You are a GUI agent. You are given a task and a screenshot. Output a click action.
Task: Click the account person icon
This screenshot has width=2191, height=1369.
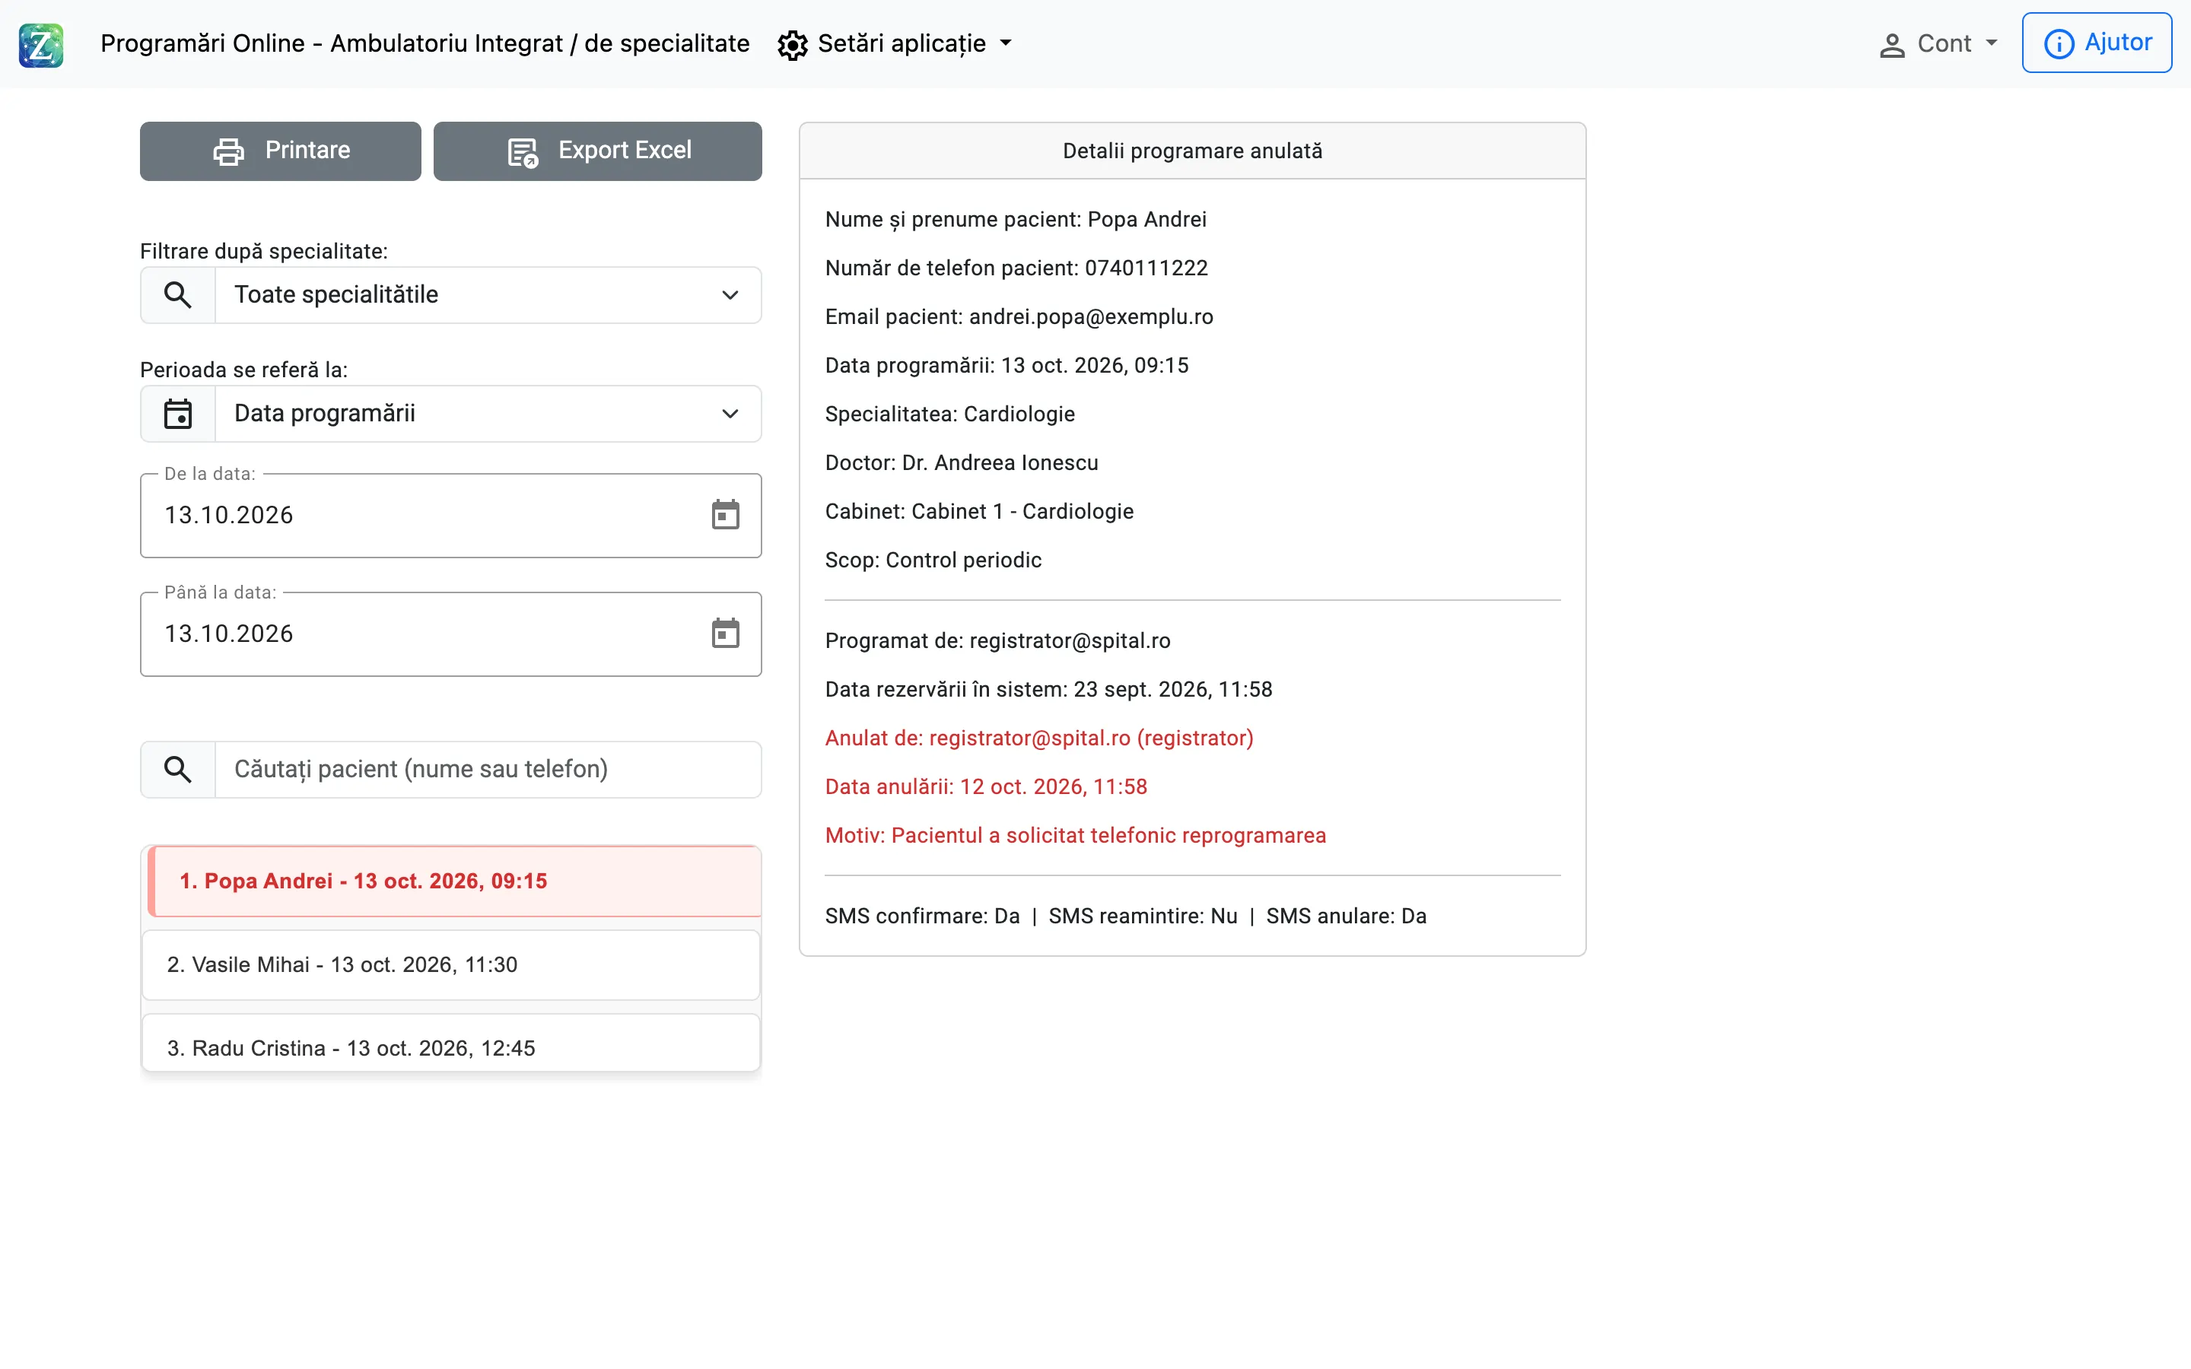(x=1891, y=46)
